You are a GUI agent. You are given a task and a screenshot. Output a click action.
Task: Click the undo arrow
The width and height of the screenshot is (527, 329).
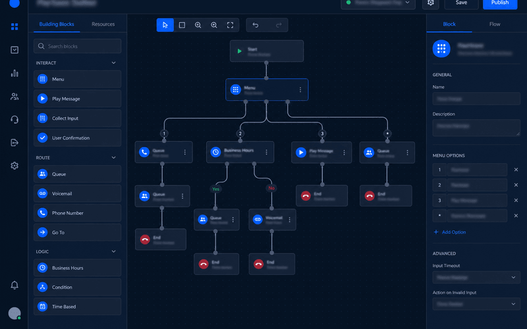[256, 25]
